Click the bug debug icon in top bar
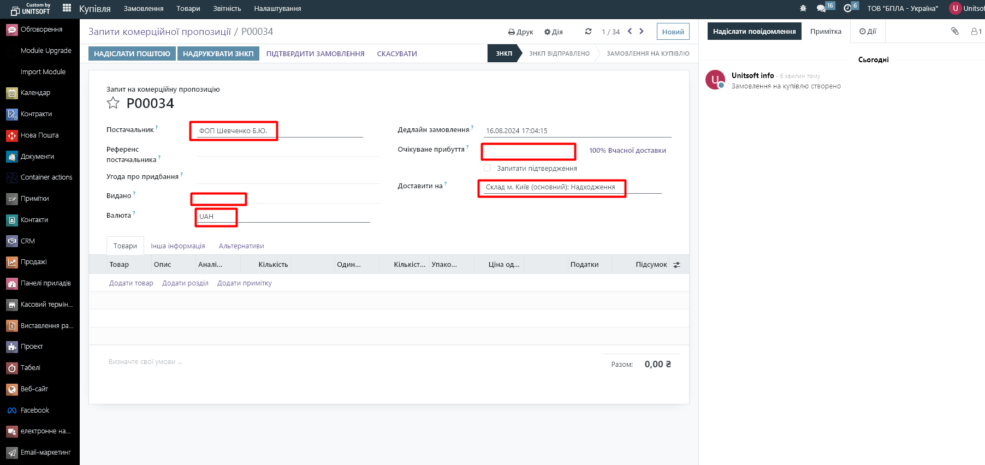This screenshot has height=465, width=985. 803,8
